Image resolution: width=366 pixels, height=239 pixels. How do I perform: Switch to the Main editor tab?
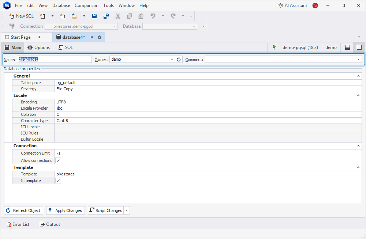pyautogui.click(x=13, y=48)
